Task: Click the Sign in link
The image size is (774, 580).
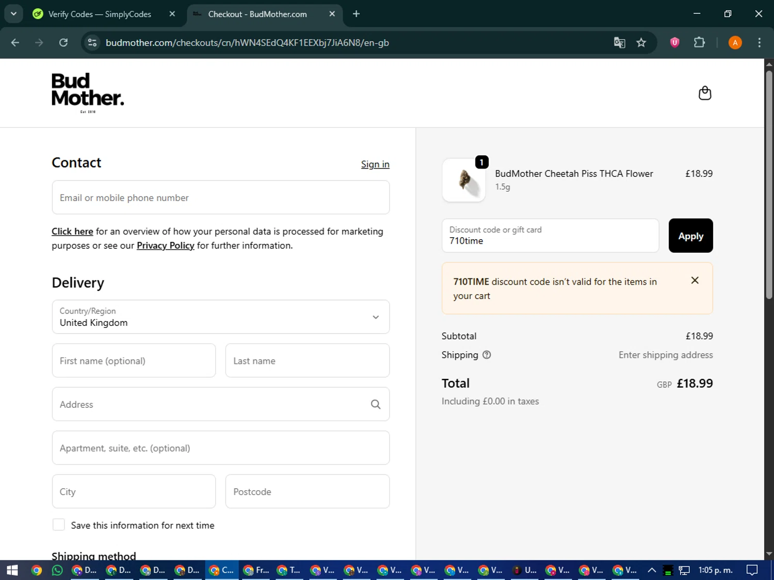Action: 375,164
